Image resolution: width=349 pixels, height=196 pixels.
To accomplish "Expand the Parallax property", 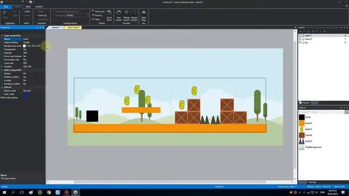I will pos(2,66).
